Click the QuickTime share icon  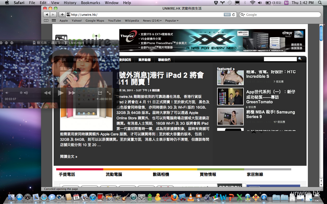(100, 93)
